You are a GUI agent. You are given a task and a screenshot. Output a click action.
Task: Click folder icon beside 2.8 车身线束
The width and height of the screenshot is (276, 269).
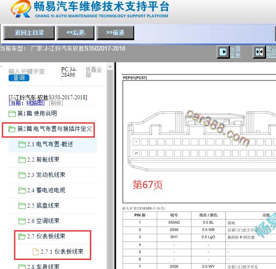coord(22,267)
